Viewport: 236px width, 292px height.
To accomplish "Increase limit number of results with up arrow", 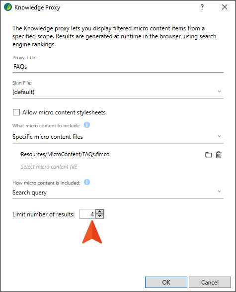I will click(100, 212).
